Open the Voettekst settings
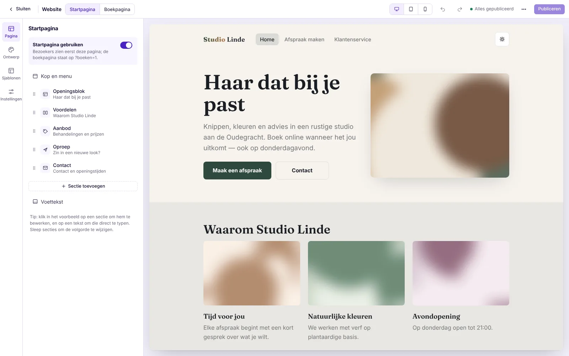Viewport: 569px width, 356px height. (83, 202)
